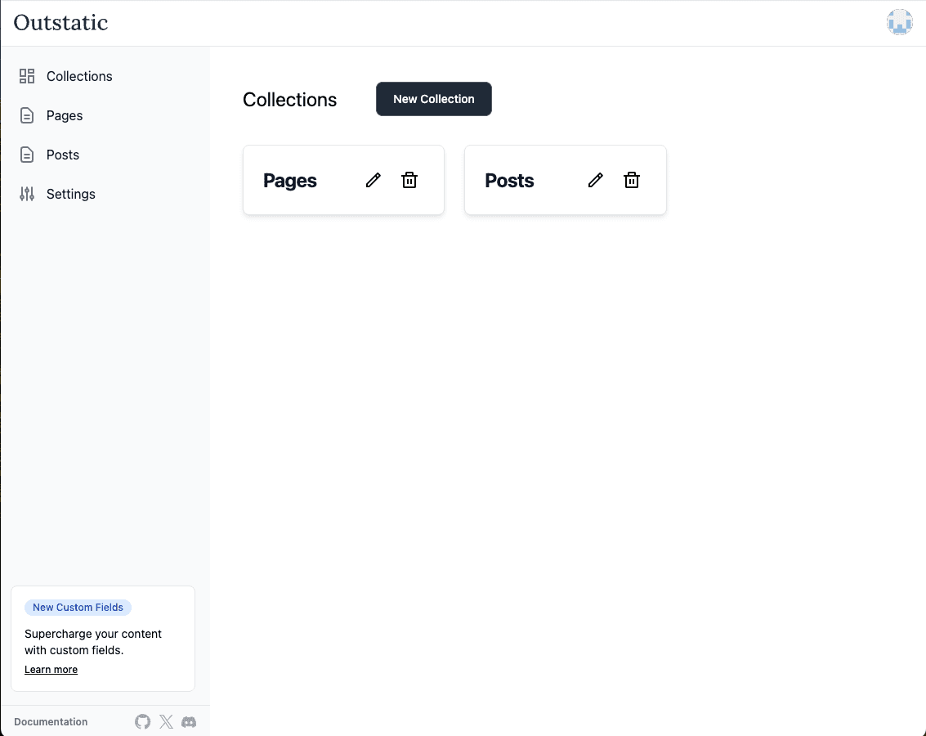Open Posts from the sidebar navigation
This screenshot has height=736, width=926.
63,155
